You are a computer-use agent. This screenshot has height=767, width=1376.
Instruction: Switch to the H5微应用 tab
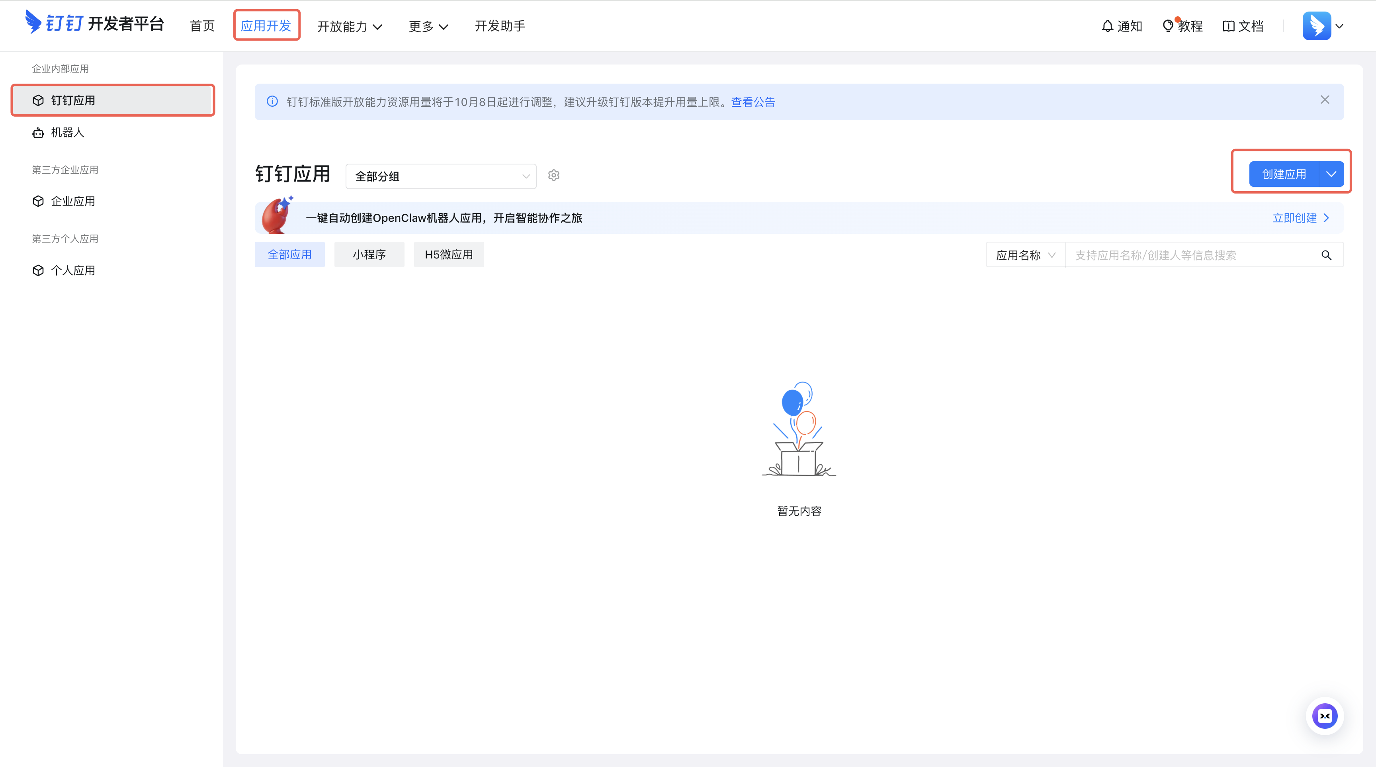448,255
